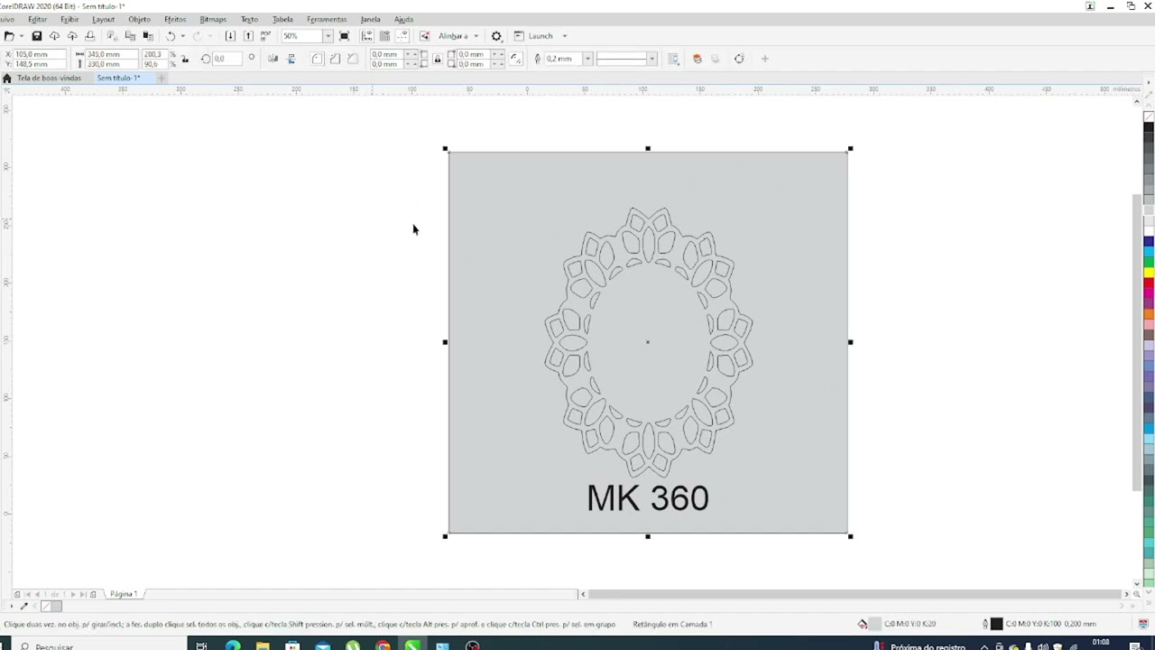Click the Convert to curves icon
Image resolution: width=1155 pixels, height=650 pixels.
(x=739, y=59)
